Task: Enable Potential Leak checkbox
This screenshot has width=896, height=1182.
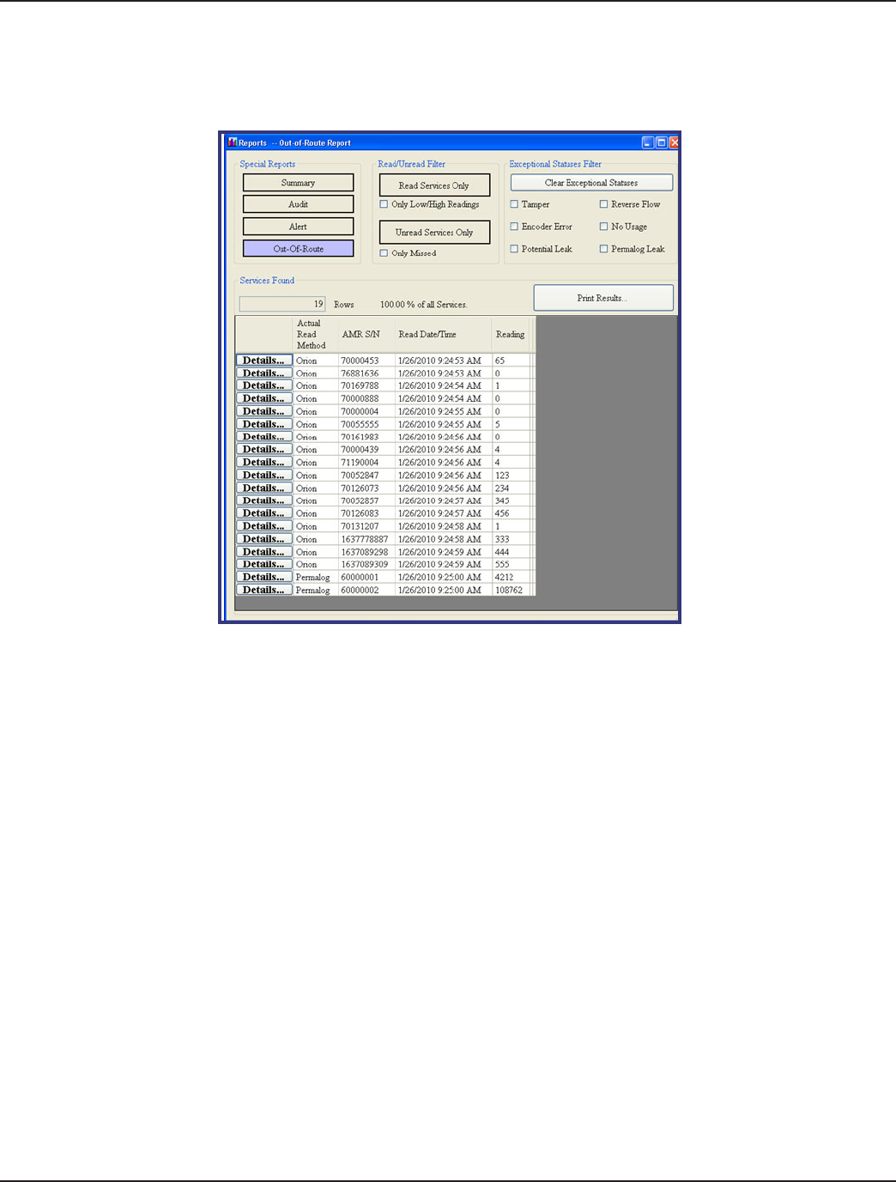Action: coord(514,249)
